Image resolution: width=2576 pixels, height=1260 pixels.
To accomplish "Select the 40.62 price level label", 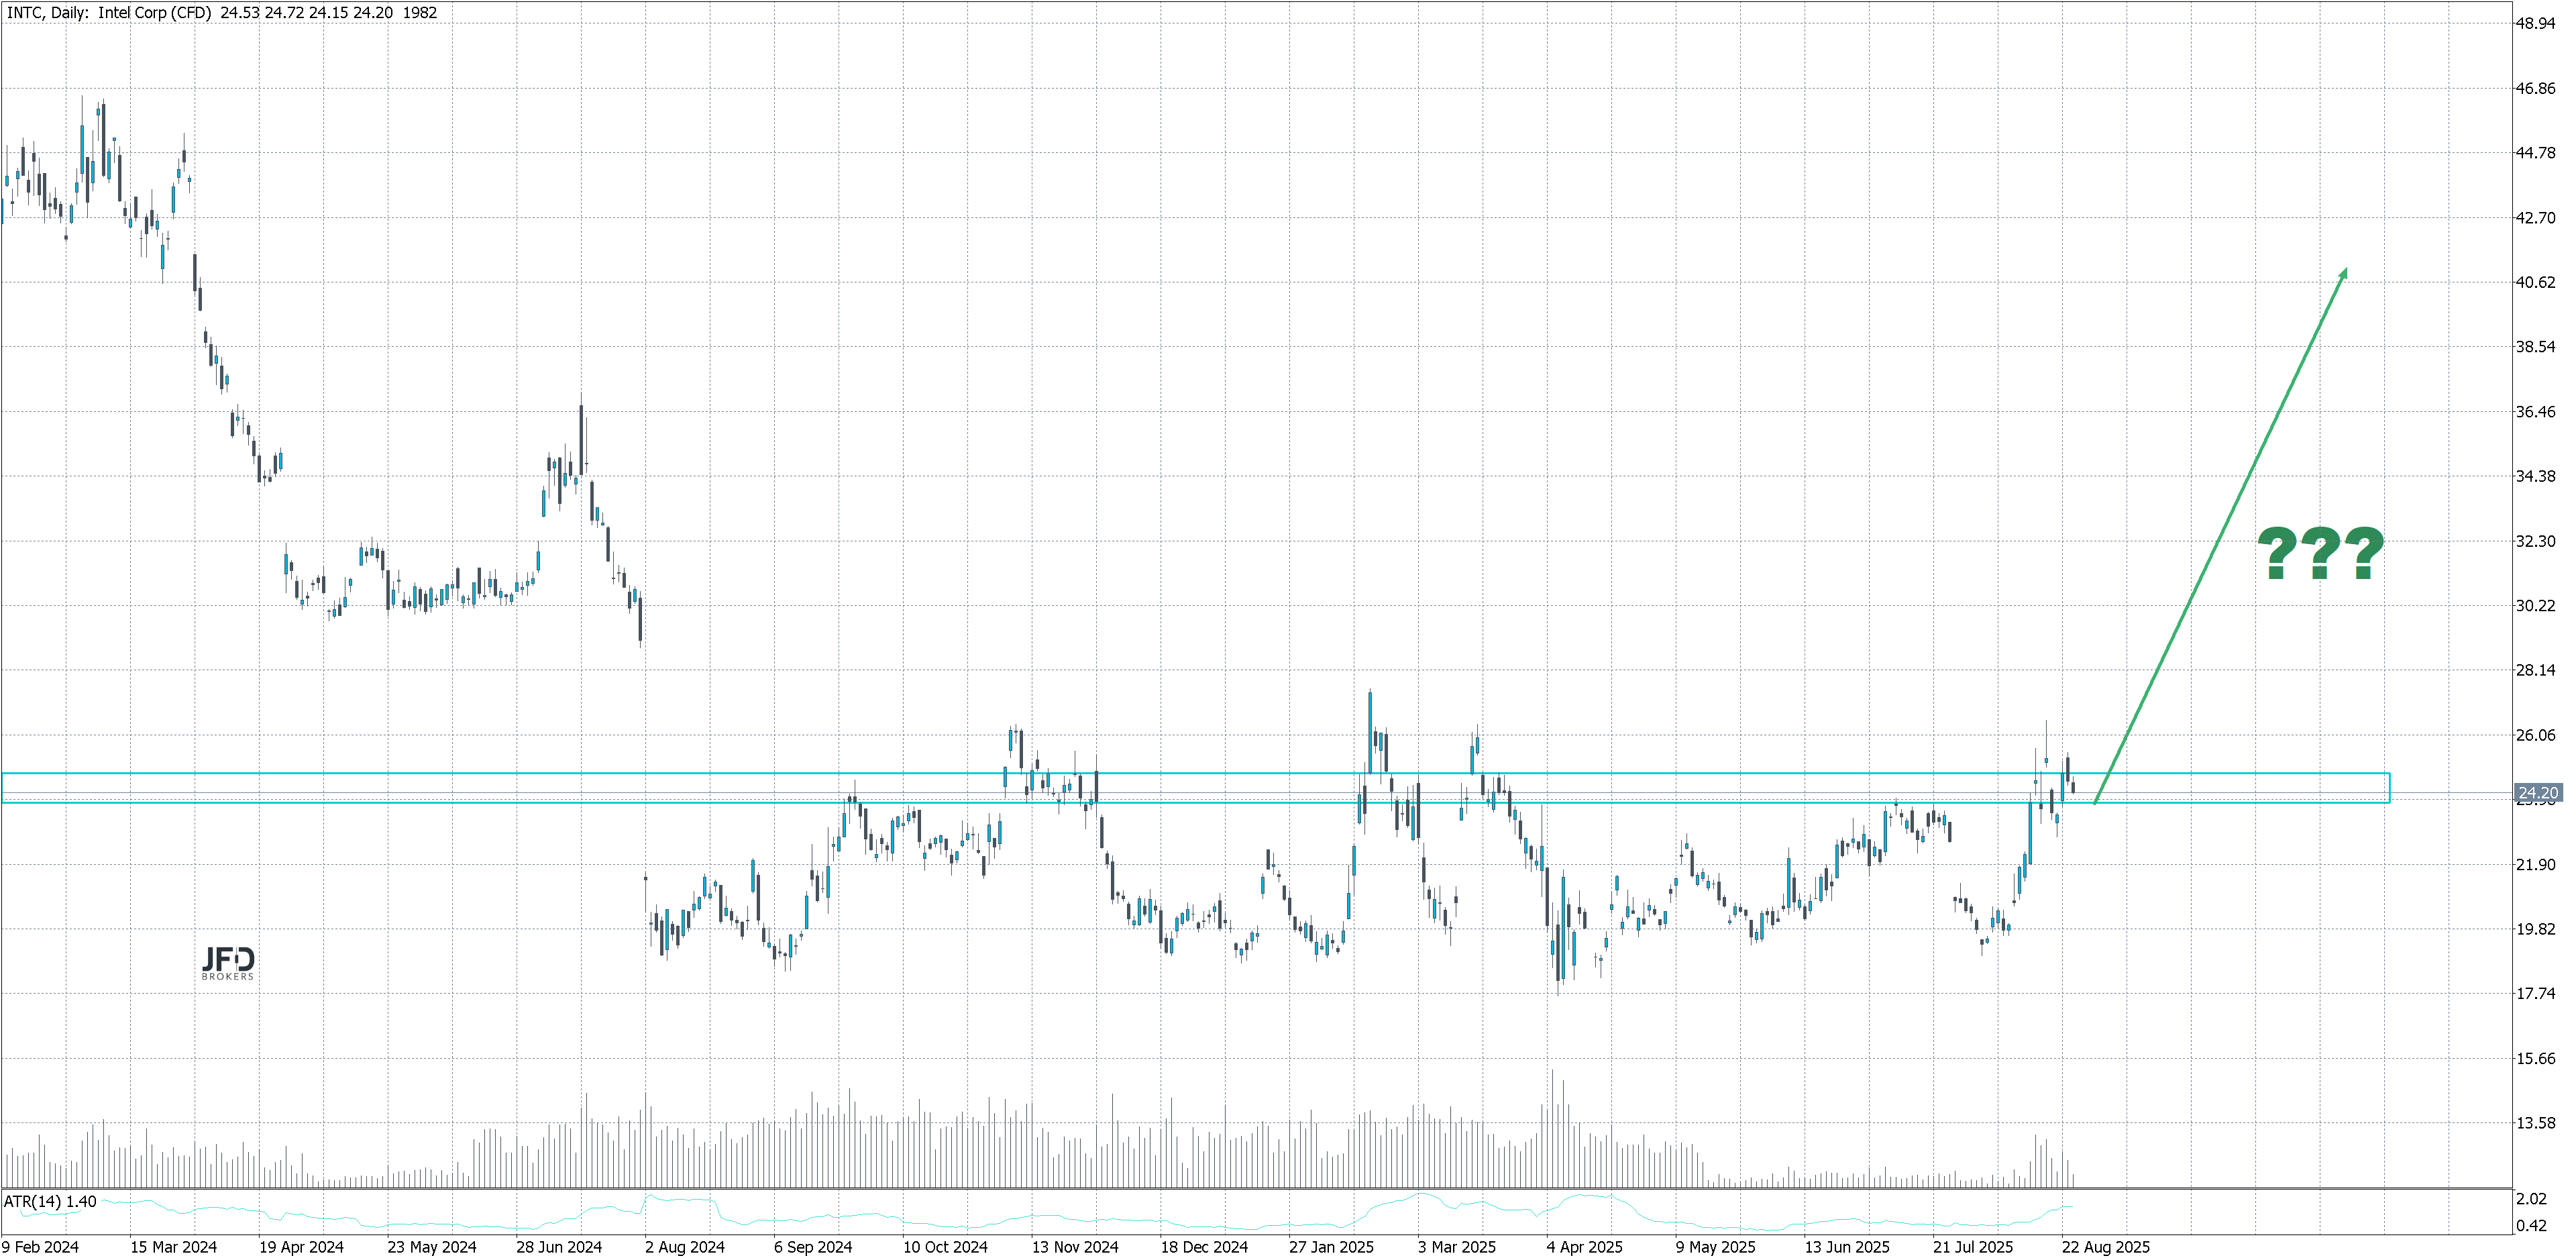I will pyautogui.click(x=2535, y=283).
